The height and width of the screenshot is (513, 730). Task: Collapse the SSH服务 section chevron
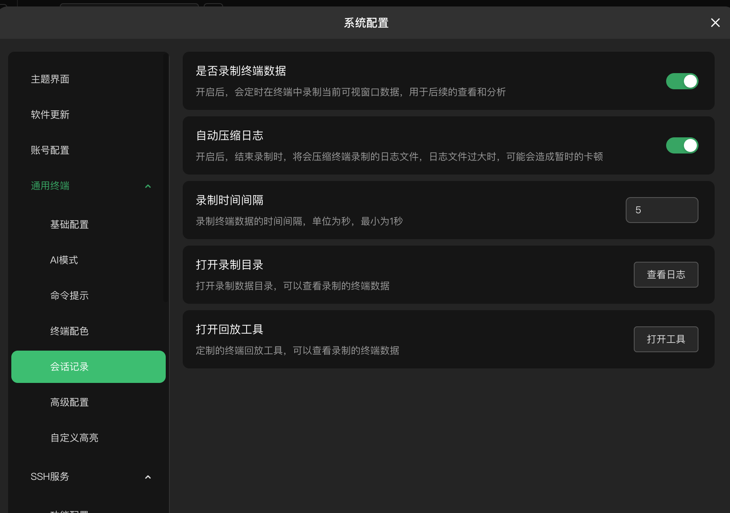click(148, 477)
